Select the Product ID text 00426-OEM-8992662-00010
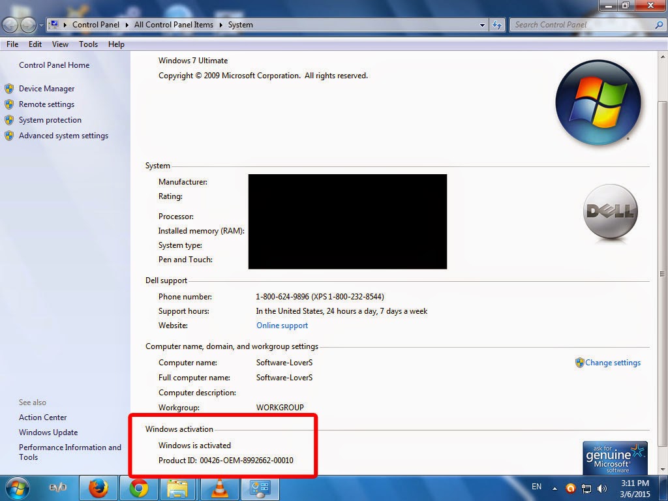This screenshot has width=668, height=501. (x=246, y=460)
